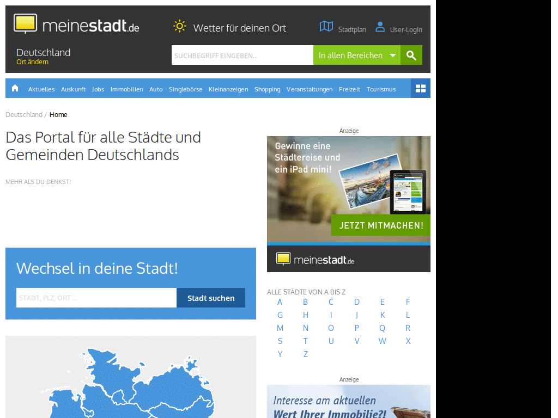Screen dimensions: 558x418
Task: Open the Singlebörse menu item
Action: click(185, 89)
